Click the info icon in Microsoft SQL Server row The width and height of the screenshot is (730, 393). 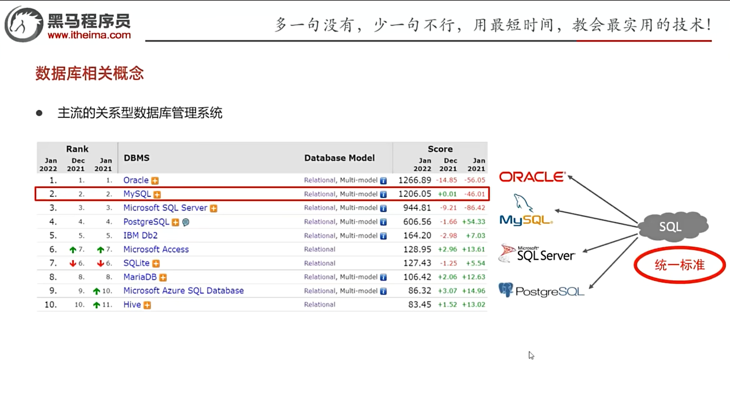pos(383,208)
